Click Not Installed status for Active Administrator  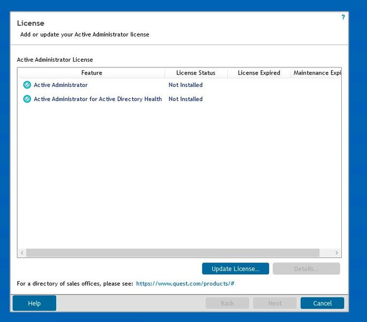(185, 85)
